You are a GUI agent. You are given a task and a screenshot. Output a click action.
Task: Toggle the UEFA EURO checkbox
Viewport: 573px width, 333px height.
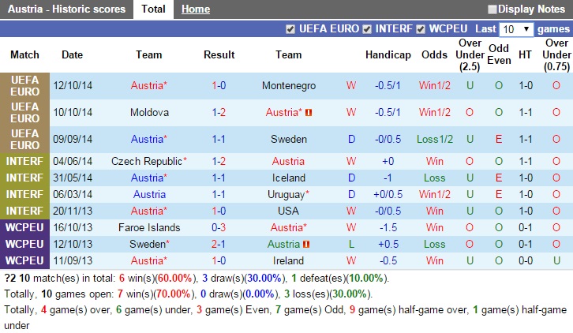(x=290, y=29)
